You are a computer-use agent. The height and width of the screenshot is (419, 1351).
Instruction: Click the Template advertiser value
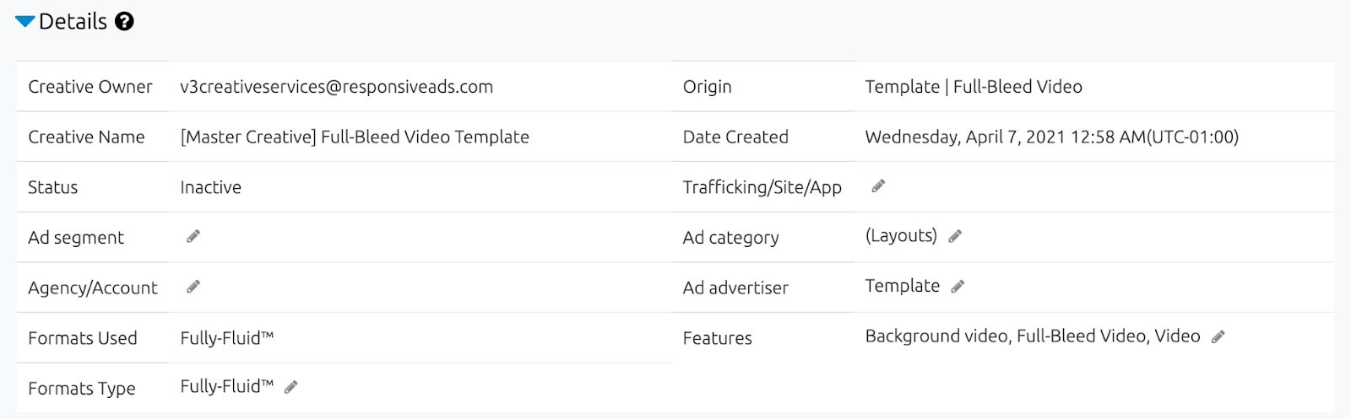(902, 286)
